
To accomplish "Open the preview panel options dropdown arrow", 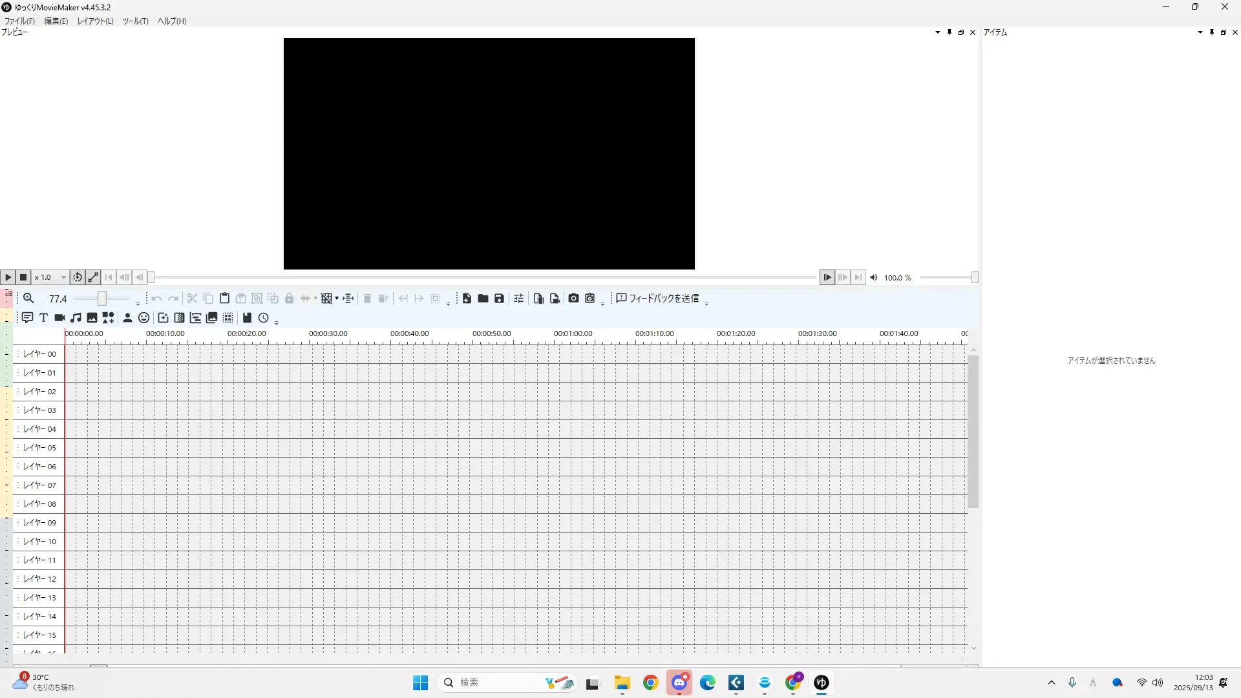I will click(937, 32).
